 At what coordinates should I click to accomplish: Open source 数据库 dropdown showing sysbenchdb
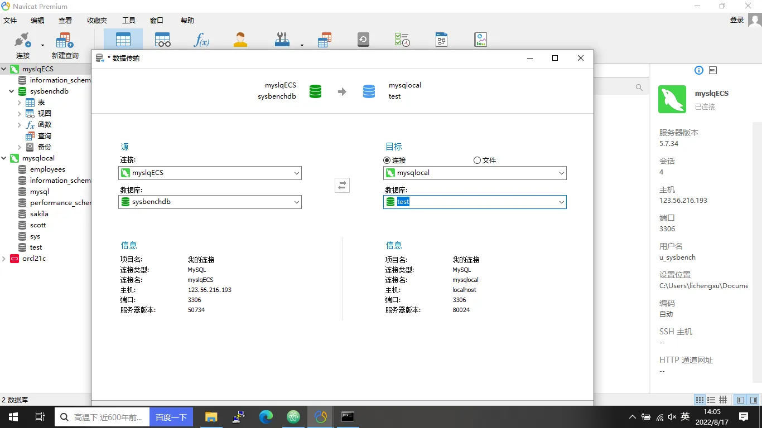pyautogui.click(x=210, y=202)
